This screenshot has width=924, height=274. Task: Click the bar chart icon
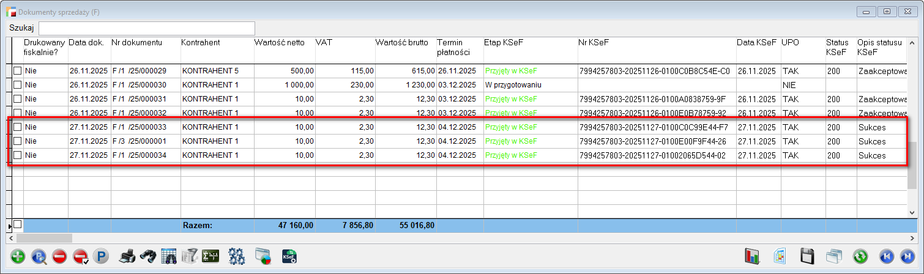(752, 256)
